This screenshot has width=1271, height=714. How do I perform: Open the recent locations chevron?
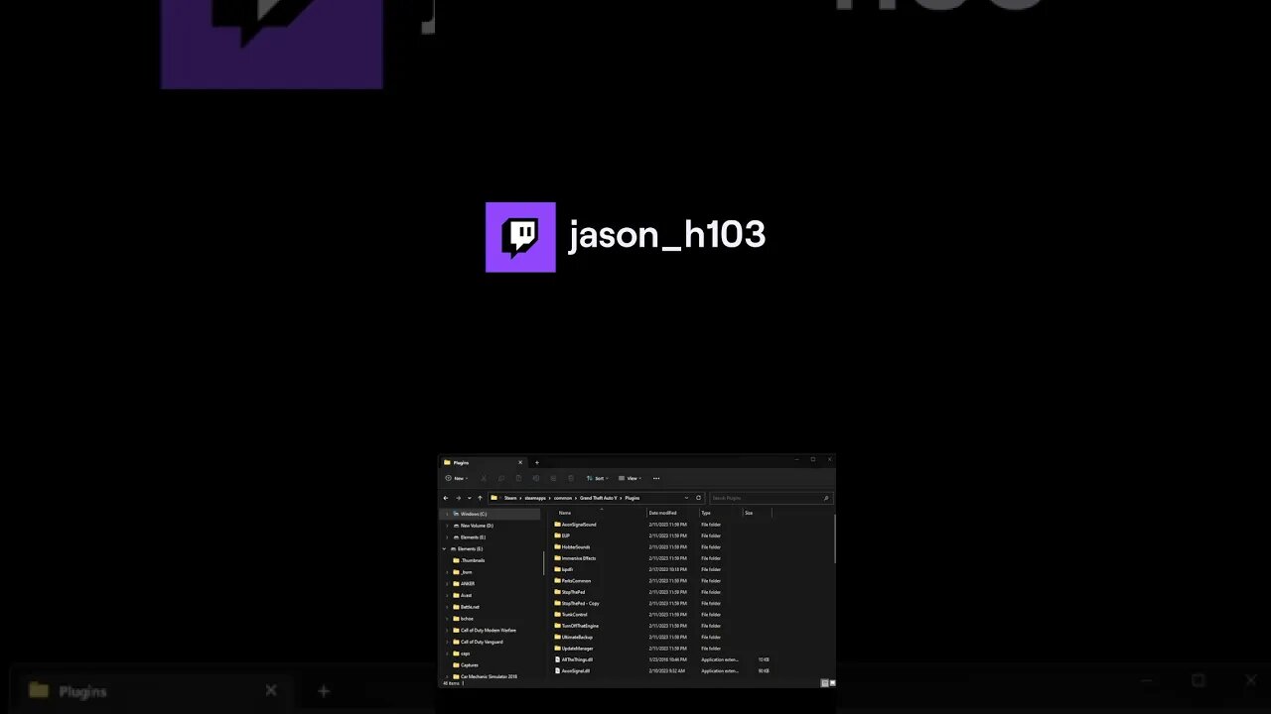pos(469,498)
